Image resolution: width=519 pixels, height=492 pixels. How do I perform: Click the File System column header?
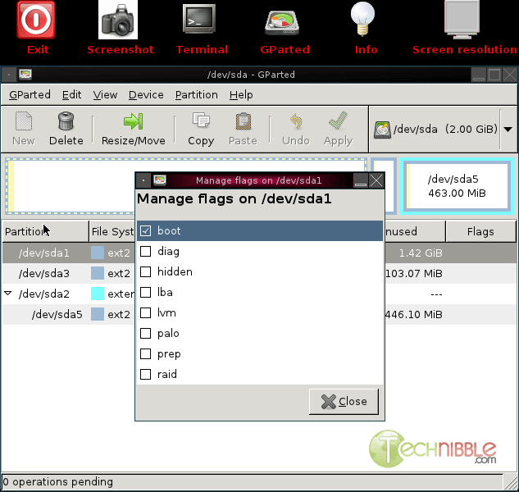[112, 231]
